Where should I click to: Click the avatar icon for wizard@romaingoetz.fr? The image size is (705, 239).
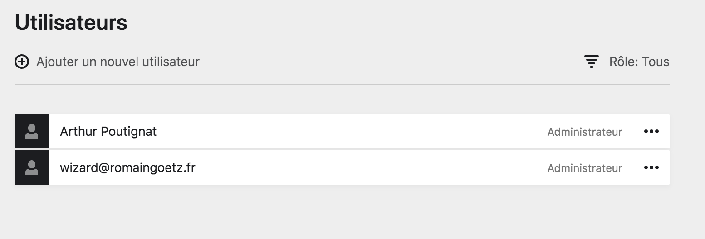pos(32,167)
